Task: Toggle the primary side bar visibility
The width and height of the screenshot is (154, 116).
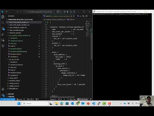Action: point(68,12)
